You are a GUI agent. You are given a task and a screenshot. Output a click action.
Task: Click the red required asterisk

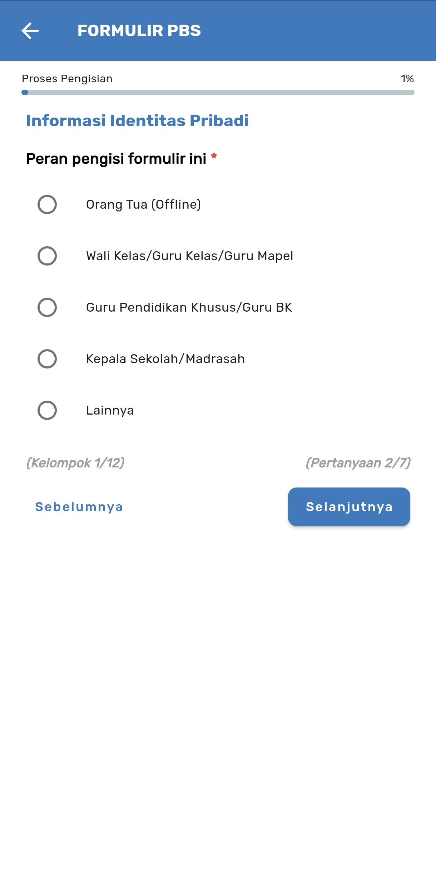[x=214, y=156]
